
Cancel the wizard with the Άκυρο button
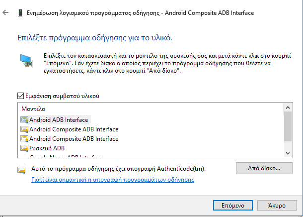(x=276, y=205)
